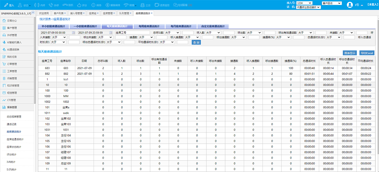Collapse the left sidebar with double-arrow icon
Screen dimensions: 379x172
pyautogui.click(x=33, y=13)
